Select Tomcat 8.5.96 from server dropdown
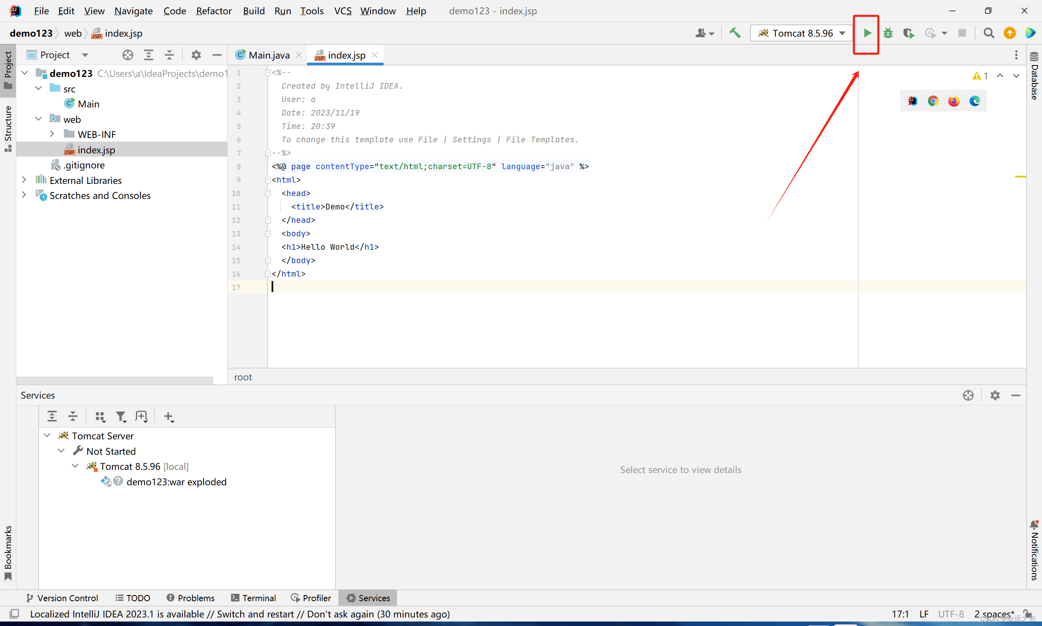The image size is (1042, 626). coord(801,33)
